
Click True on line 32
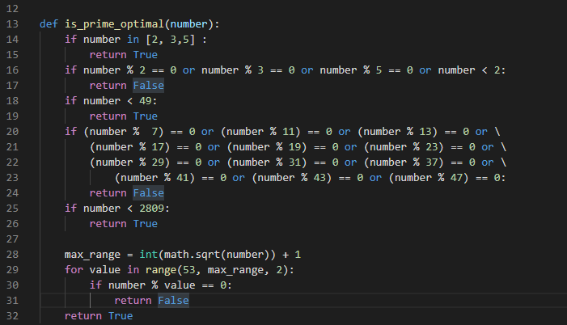point(121,316)
